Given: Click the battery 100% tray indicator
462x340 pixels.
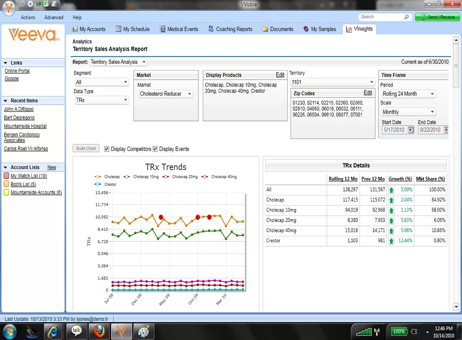Looking at the screenshot, I should (x=399, y=332).
